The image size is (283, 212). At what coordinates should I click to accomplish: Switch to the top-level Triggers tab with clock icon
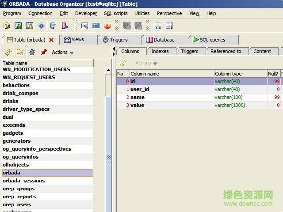tap(119, 40)
